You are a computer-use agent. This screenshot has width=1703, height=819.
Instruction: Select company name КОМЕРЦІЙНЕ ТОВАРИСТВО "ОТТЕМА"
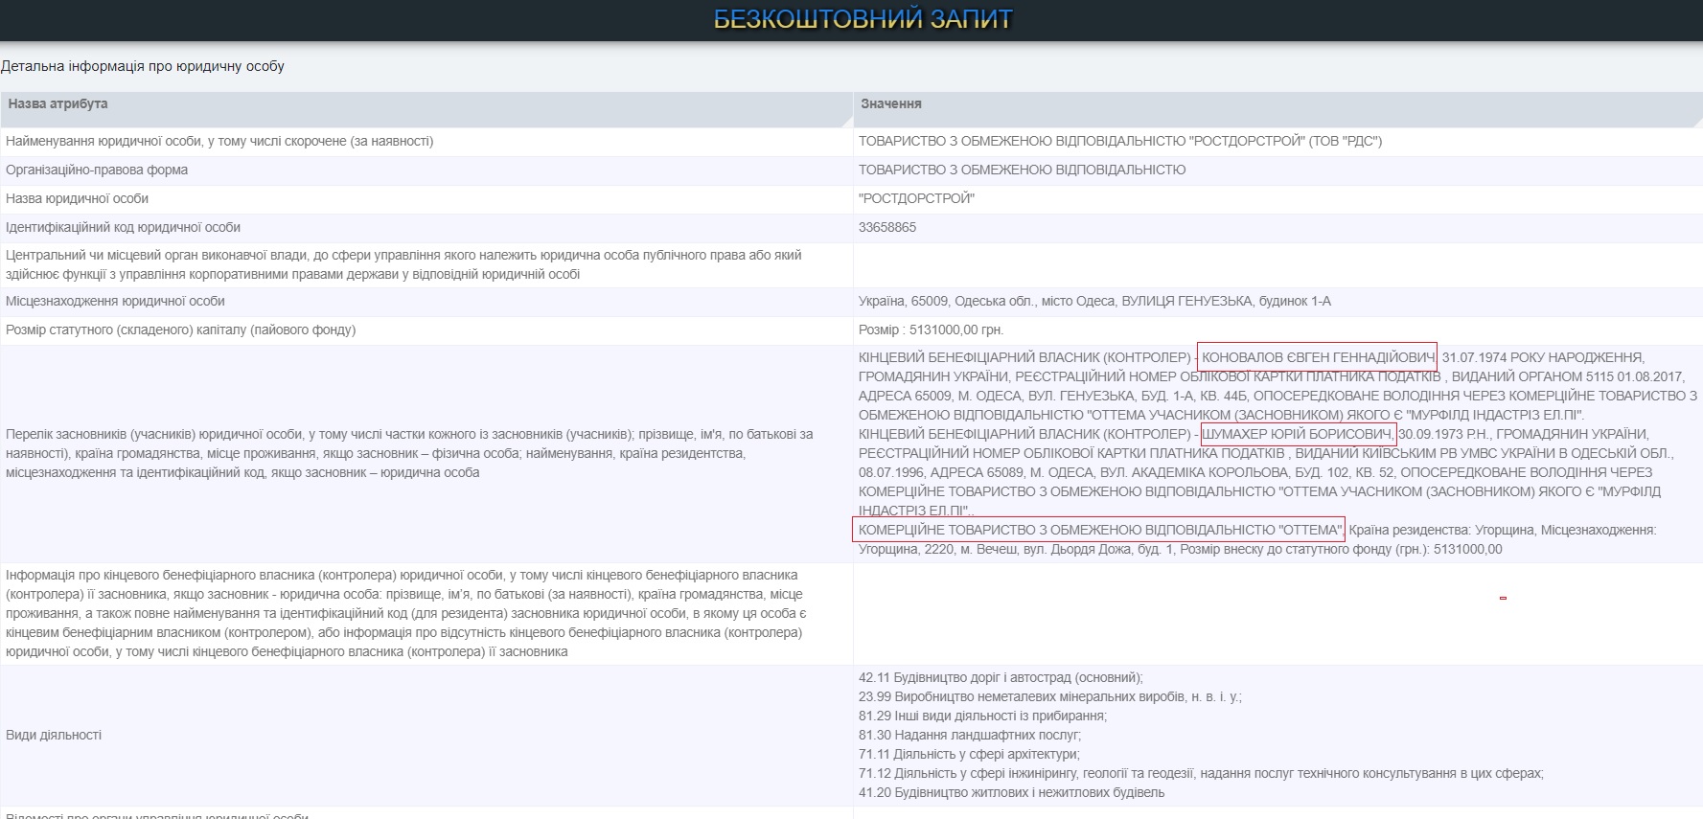[x=1100, y=530]
